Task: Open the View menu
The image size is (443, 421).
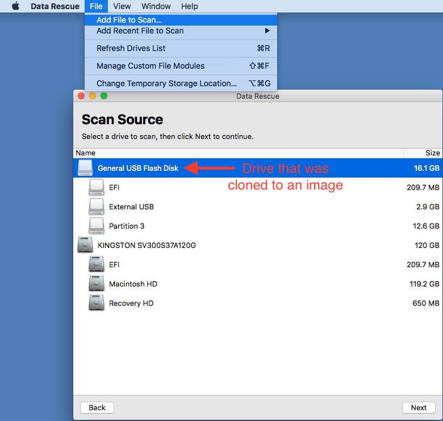Action: click(x=122, y=6)
